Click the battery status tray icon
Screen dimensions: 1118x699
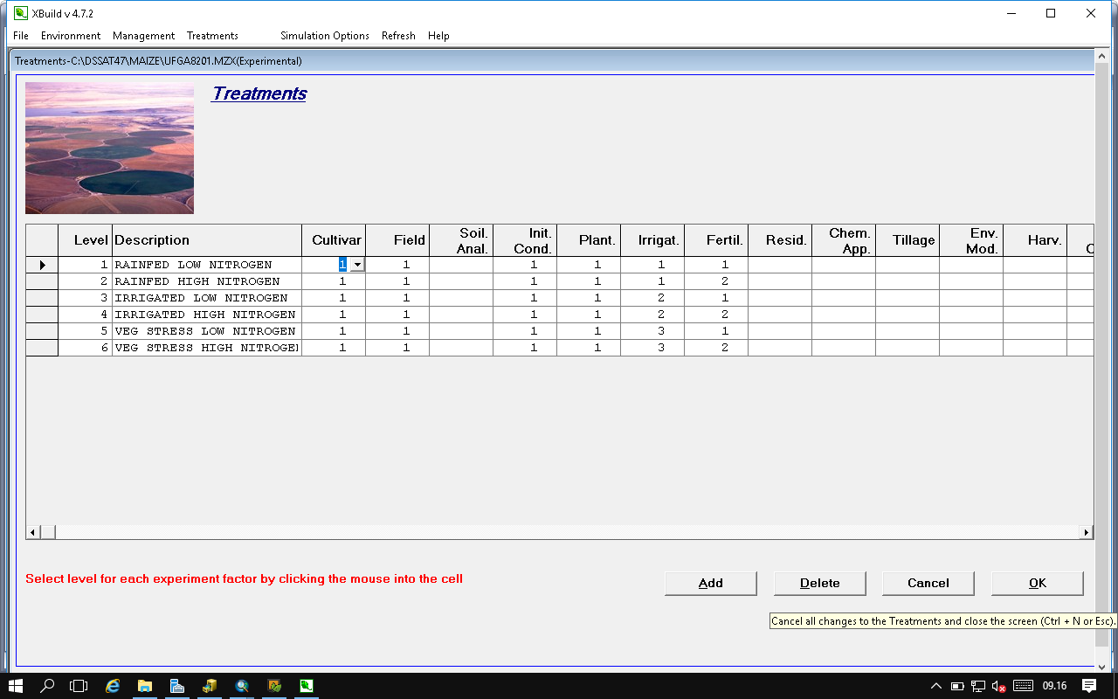pyautogui.click(x=957, y=686)
